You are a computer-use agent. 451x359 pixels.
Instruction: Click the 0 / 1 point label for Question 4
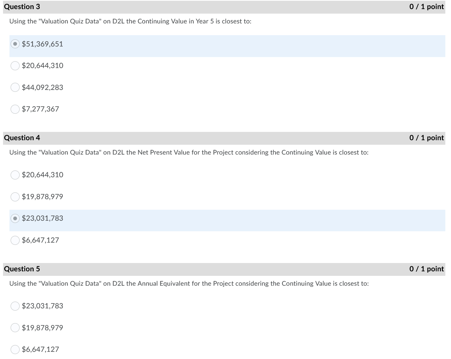427,138
